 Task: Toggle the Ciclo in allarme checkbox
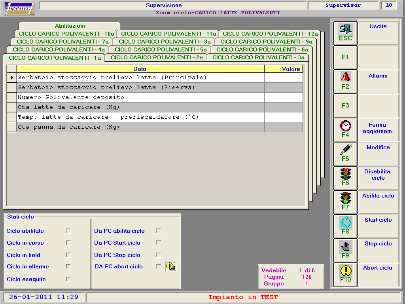pyautogui.click(x=68, y=266)
